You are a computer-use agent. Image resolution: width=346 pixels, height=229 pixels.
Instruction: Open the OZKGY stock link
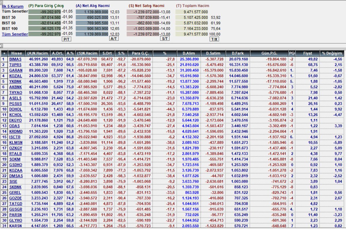[x=15, y=147]
